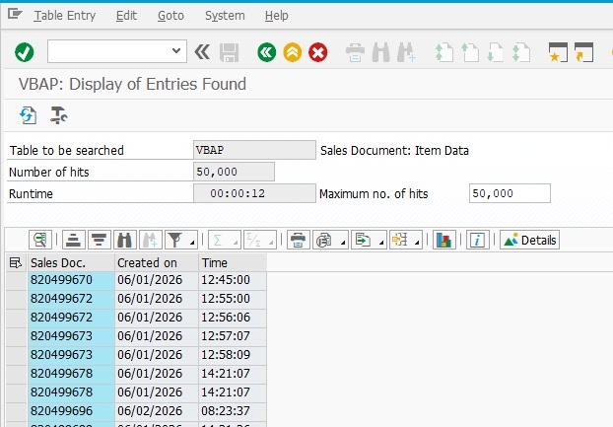Click the Details button
The width and height of the screenshot is (613, 427).
pos(530,240)
